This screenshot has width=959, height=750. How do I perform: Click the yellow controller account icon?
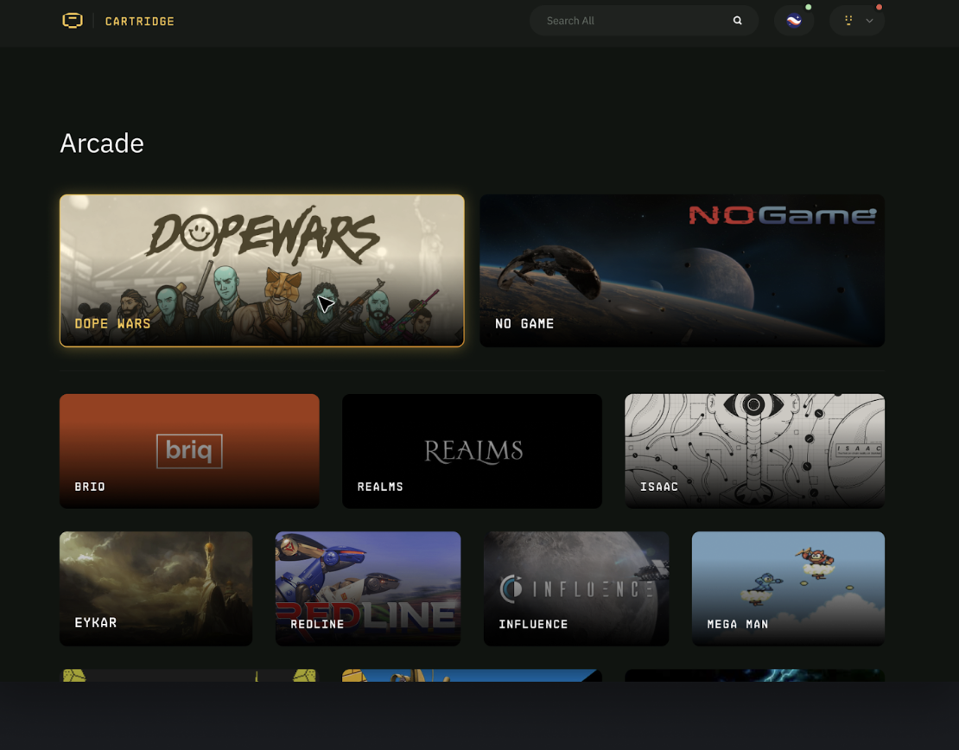(x=848, y=21)
